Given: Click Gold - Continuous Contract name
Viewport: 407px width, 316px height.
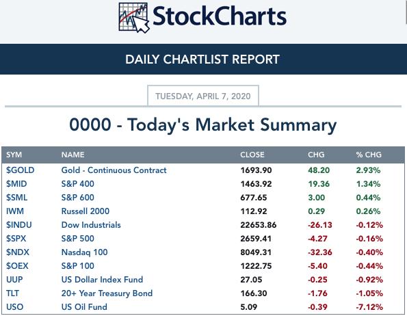Looking at the screenshot, I should coord(114,170).
